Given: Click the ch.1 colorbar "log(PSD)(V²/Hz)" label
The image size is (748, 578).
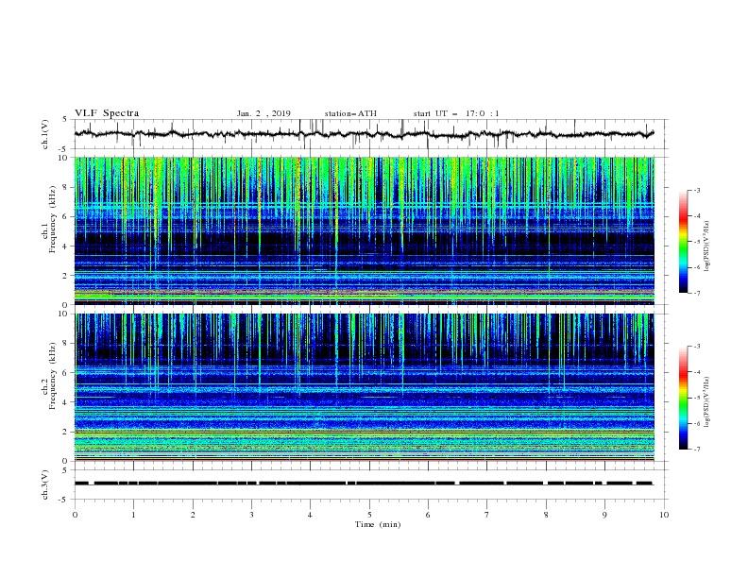Looking at the screenshot, I should click(x=707, y=246).
